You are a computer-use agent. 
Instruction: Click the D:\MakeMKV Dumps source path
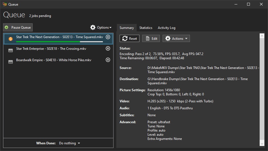click(x=203, y=70)
